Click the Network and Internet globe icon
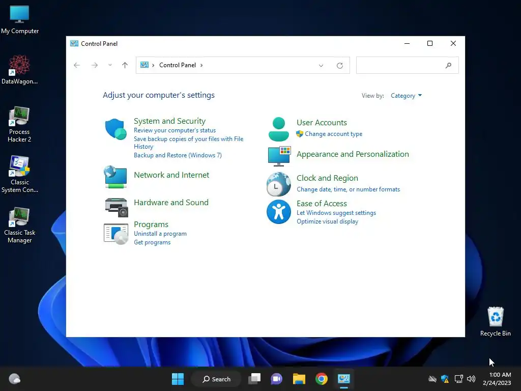This screenshot has height=391, width=521. (115, 177)
